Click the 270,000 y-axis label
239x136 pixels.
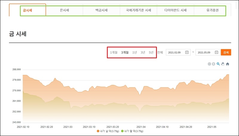[x=17, y=90]
